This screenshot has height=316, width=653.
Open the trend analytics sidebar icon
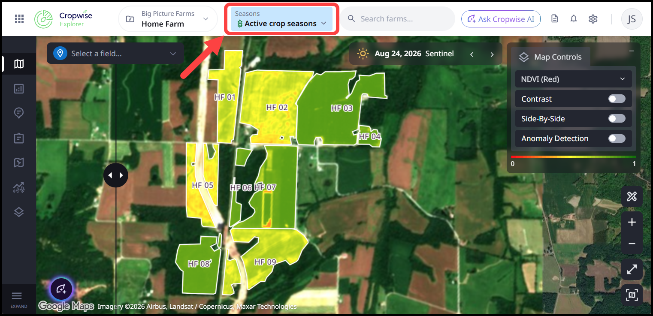[x=19, y=187]
